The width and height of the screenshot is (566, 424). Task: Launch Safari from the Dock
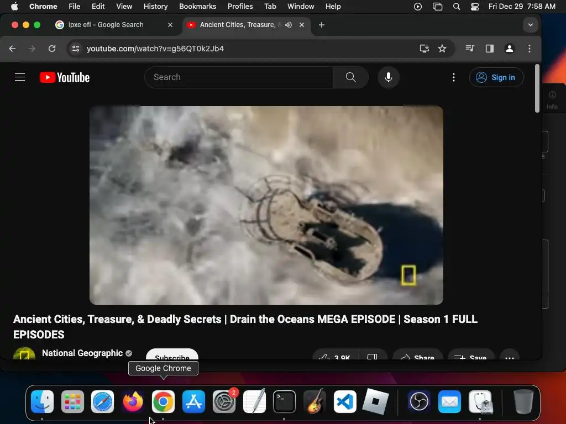102,401
